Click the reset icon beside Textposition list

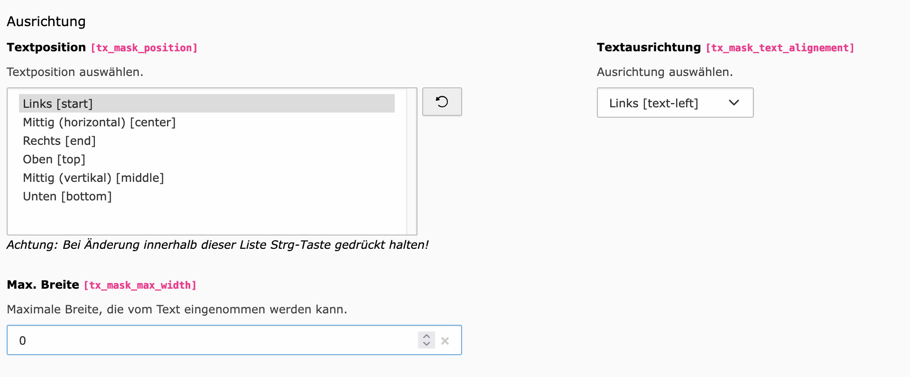tap(442, 102)
